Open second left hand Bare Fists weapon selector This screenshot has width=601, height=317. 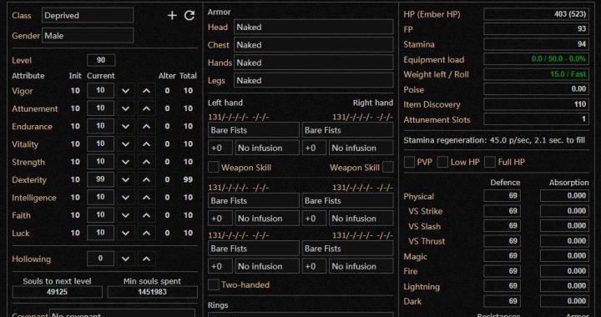254,200
